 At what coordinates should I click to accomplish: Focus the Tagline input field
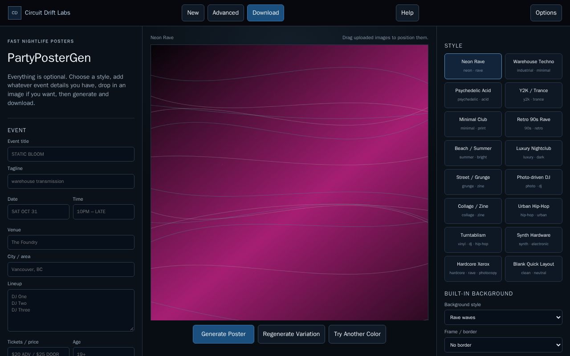[71, 182]
